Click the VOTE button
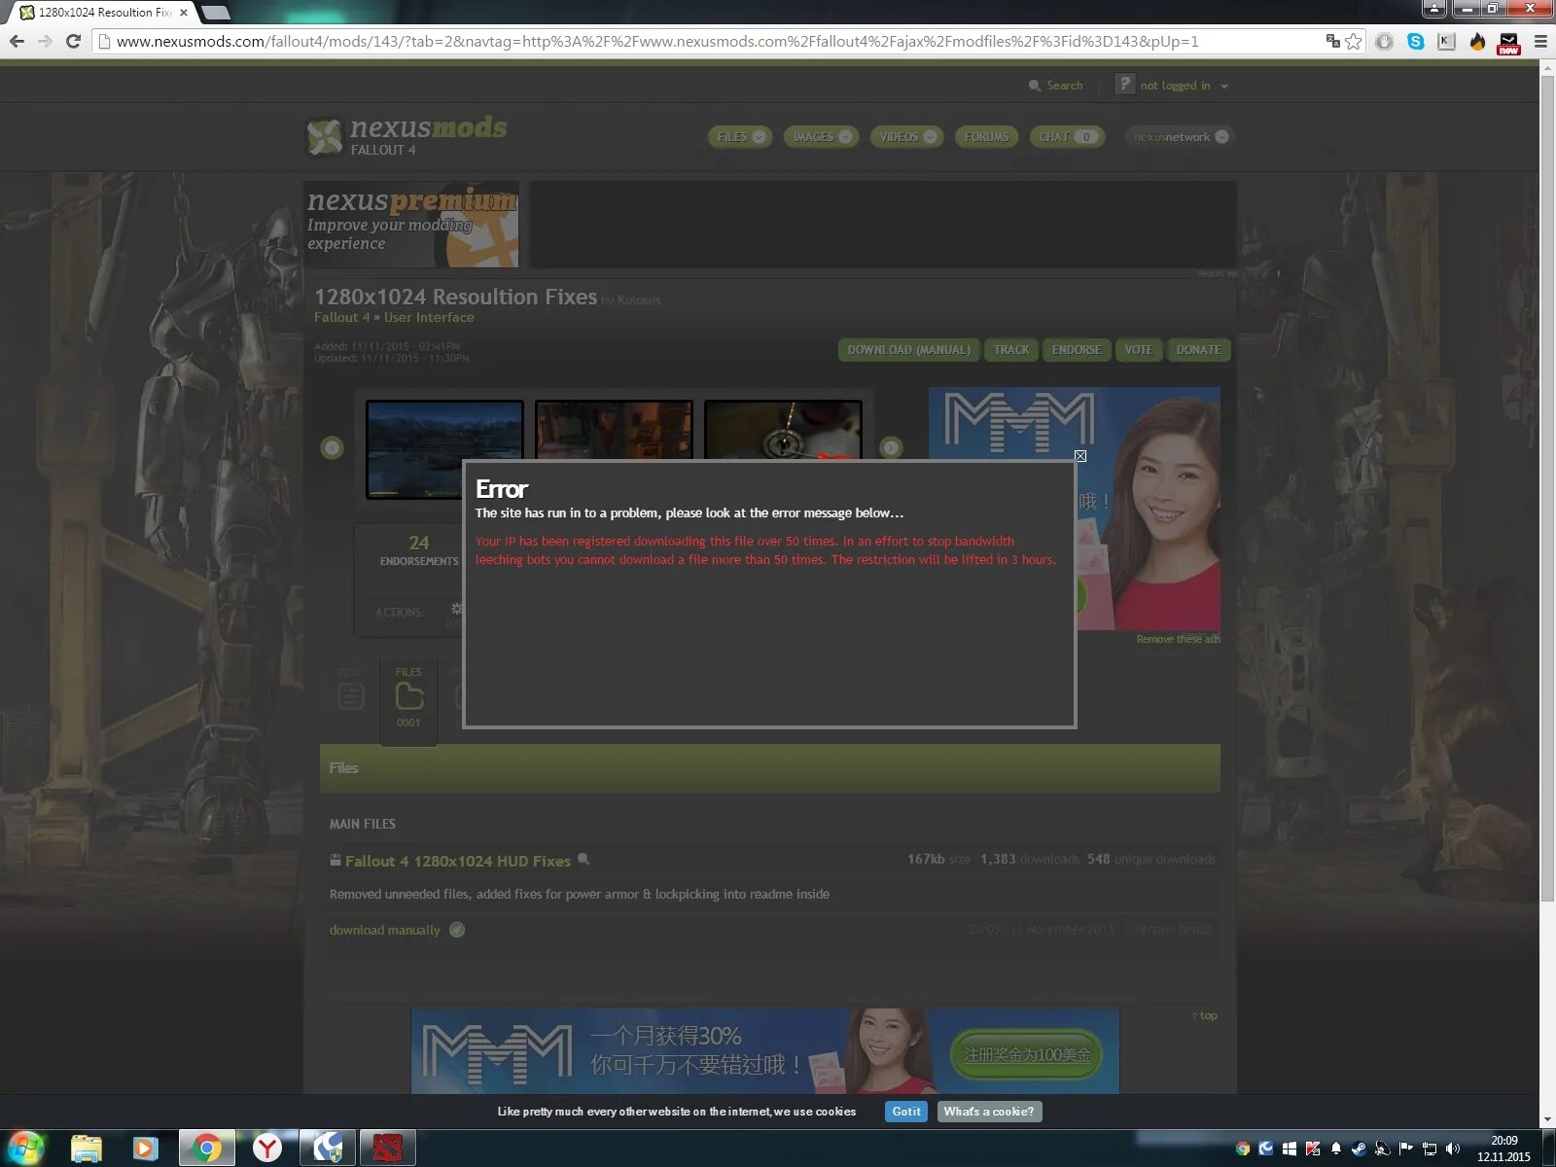Image resolution: width=1556 pixels, height=1167 pixels. (1139, 350)
